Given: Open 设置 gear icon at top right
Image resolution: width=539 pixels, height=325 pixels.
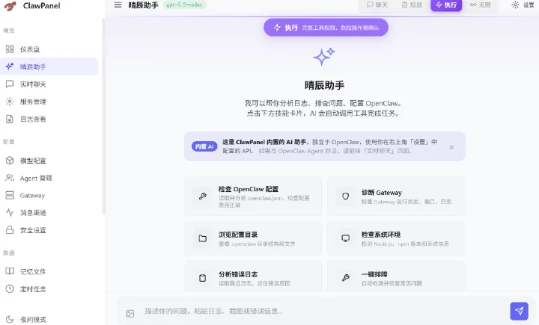Looking at the screenshot, I should pos(515,4).
